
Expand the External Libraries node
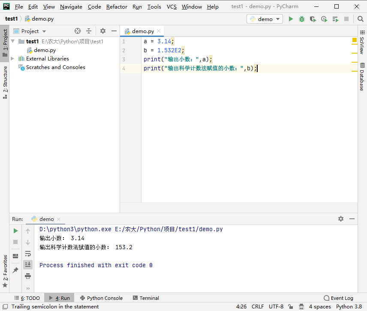pos(12,59)
